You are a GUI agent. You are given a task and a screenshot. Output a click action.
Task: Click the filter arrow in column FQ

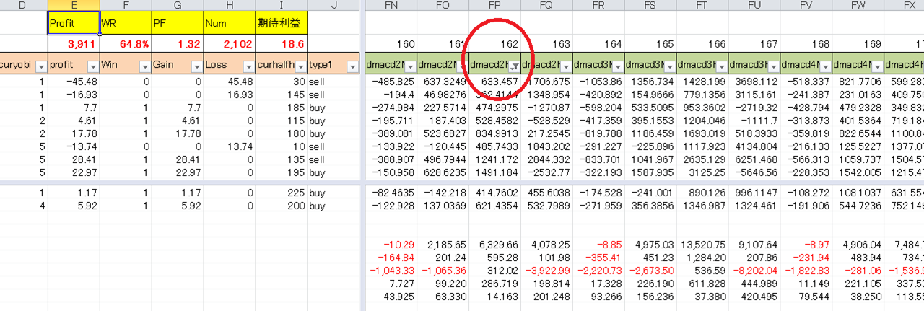565,66
